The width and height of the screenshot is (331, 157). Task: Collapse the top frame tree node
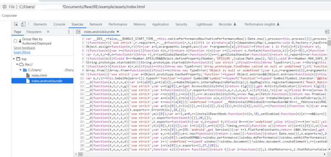(x=14, y=59)
